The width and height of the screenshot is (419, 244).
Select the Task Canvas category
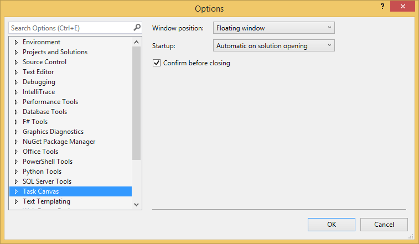pyautogui.click(x=40, y=191)
